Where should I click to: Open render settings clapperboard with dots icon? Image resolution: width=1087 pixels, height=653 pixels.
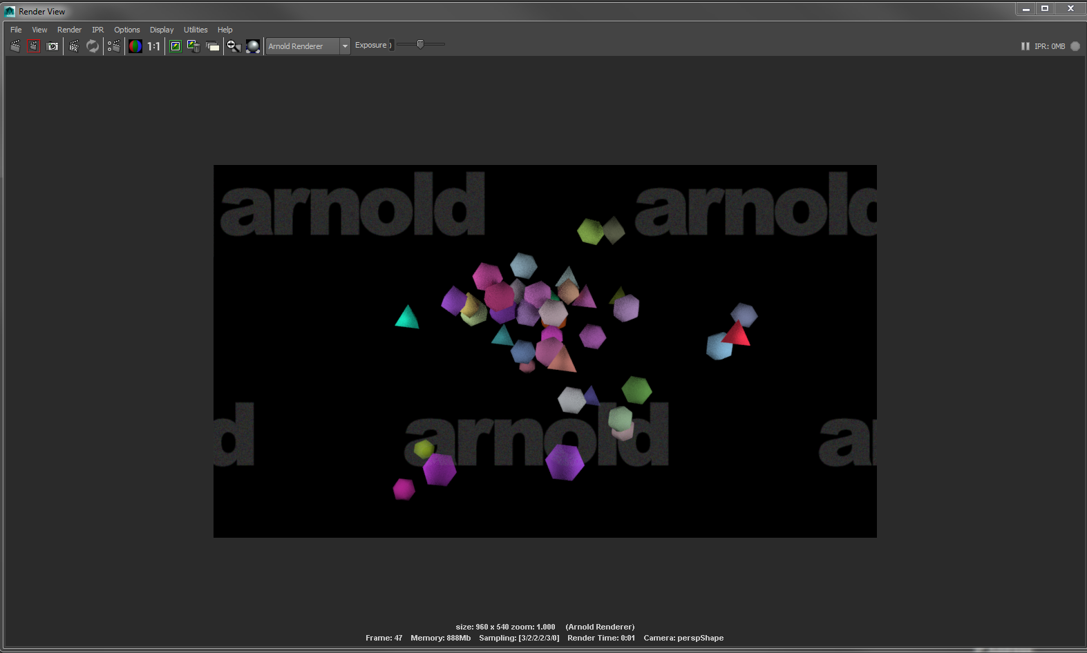pos(114,46)
